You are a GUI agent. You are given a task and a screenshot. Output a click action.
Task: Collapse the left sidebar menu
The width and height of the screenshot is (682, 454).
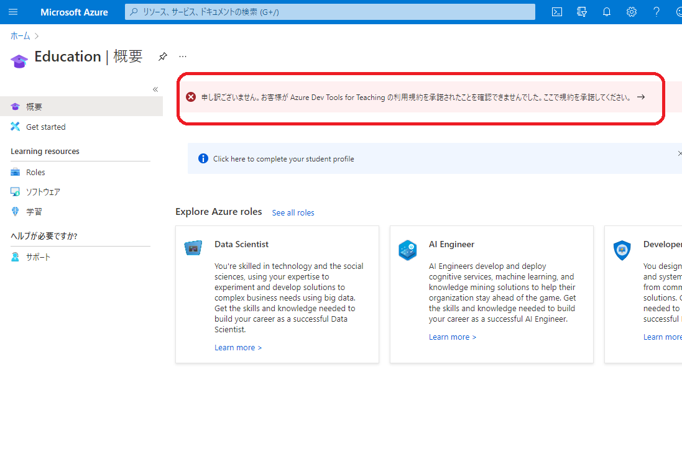155,89
